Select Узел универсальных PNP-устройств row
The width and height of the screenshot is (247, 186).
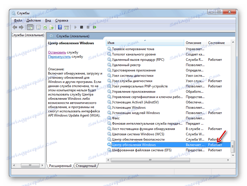pyautogui.click(x=168, y=86)
